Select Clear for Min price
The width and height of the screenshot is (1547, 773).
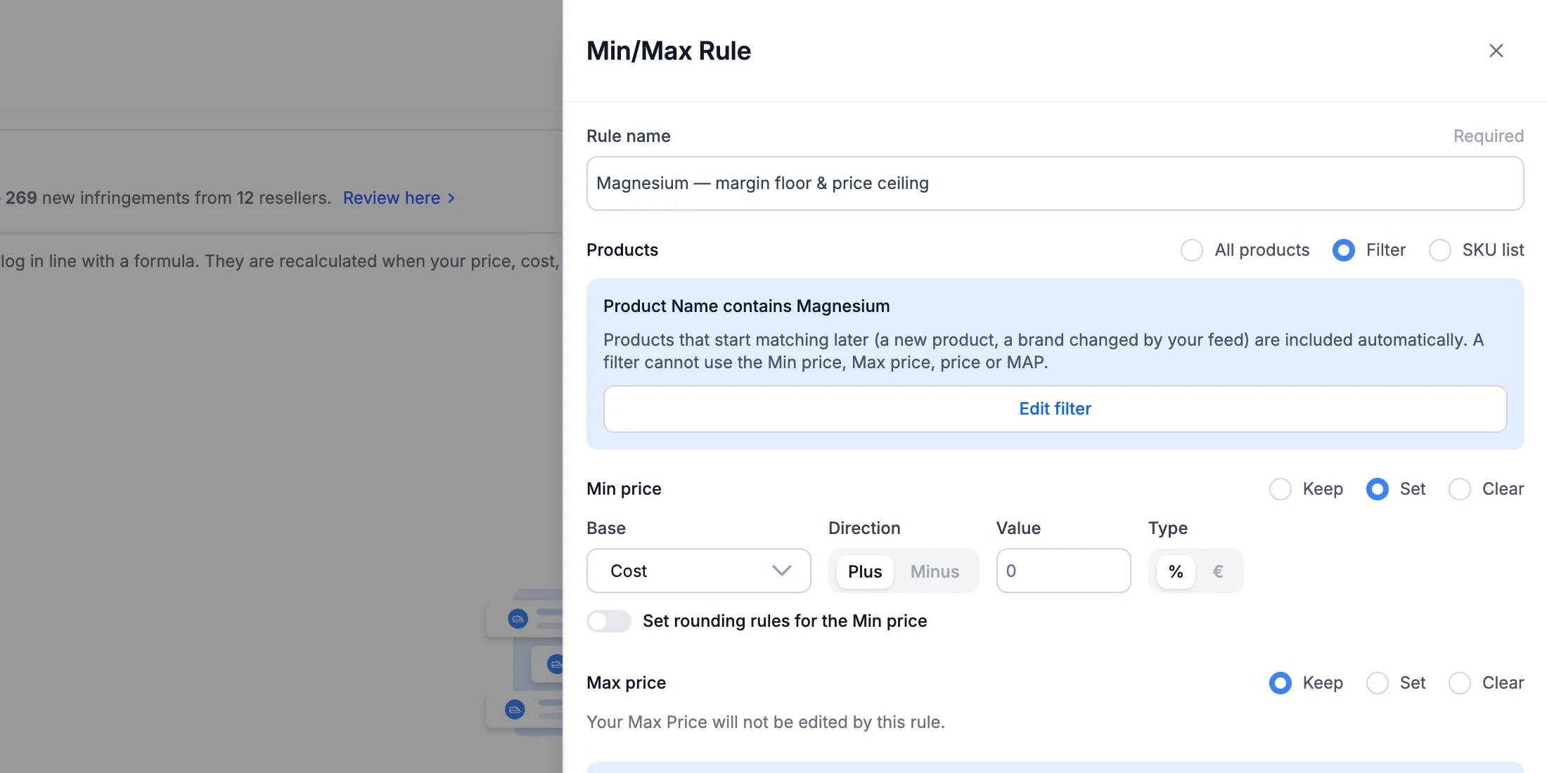pyautogui.click(x=1459, y=489)
